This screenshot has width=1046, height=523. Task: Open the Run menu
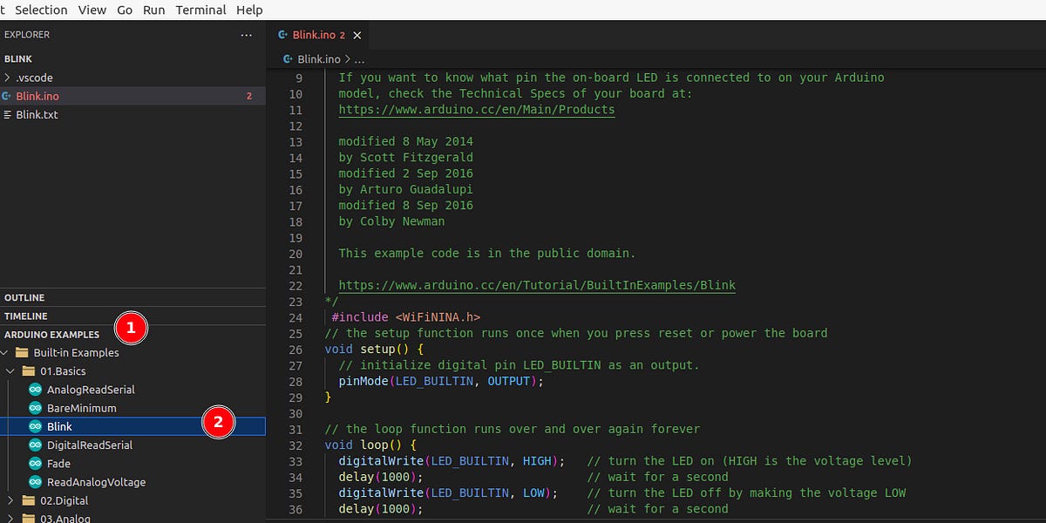click(x=153, y=10)
